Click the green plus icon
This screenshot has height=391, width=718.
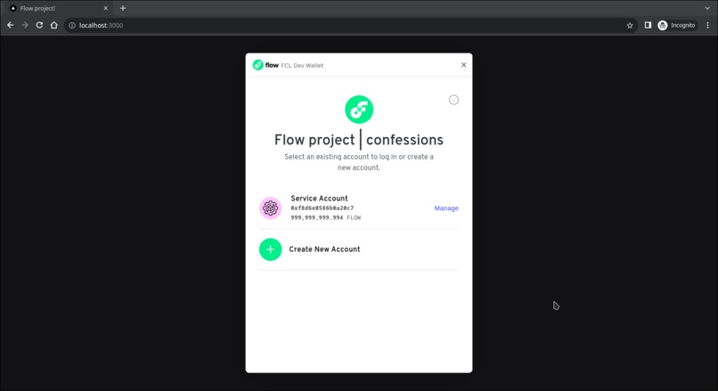(x=270, y=249)
